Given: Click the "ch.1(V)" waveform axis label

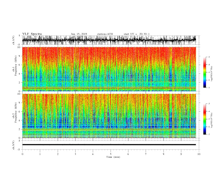Looking at the screenshot, I should pos(14,40).
